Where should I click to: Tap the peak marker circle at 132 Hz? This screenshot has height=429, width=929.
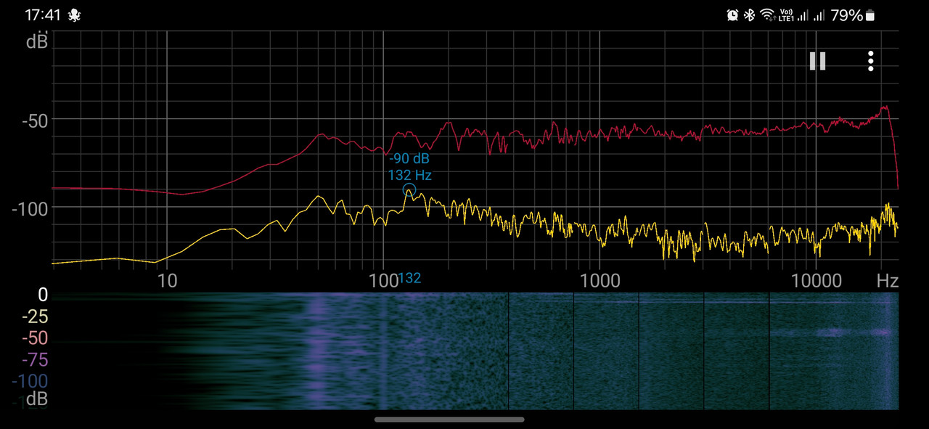coord(409,190)
